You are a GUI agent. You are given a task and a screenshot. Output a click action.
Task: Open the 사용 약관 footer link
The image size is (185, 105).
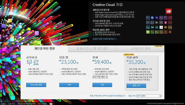click(12, 104)
